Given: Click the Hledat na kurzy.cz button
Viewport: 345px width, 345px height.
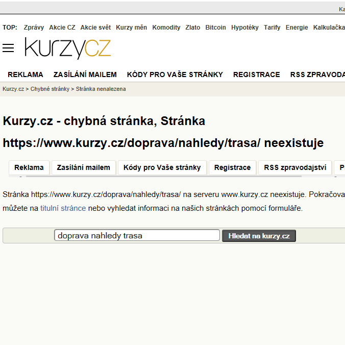Looking at the screenshot, I should (x=259, y=236).
